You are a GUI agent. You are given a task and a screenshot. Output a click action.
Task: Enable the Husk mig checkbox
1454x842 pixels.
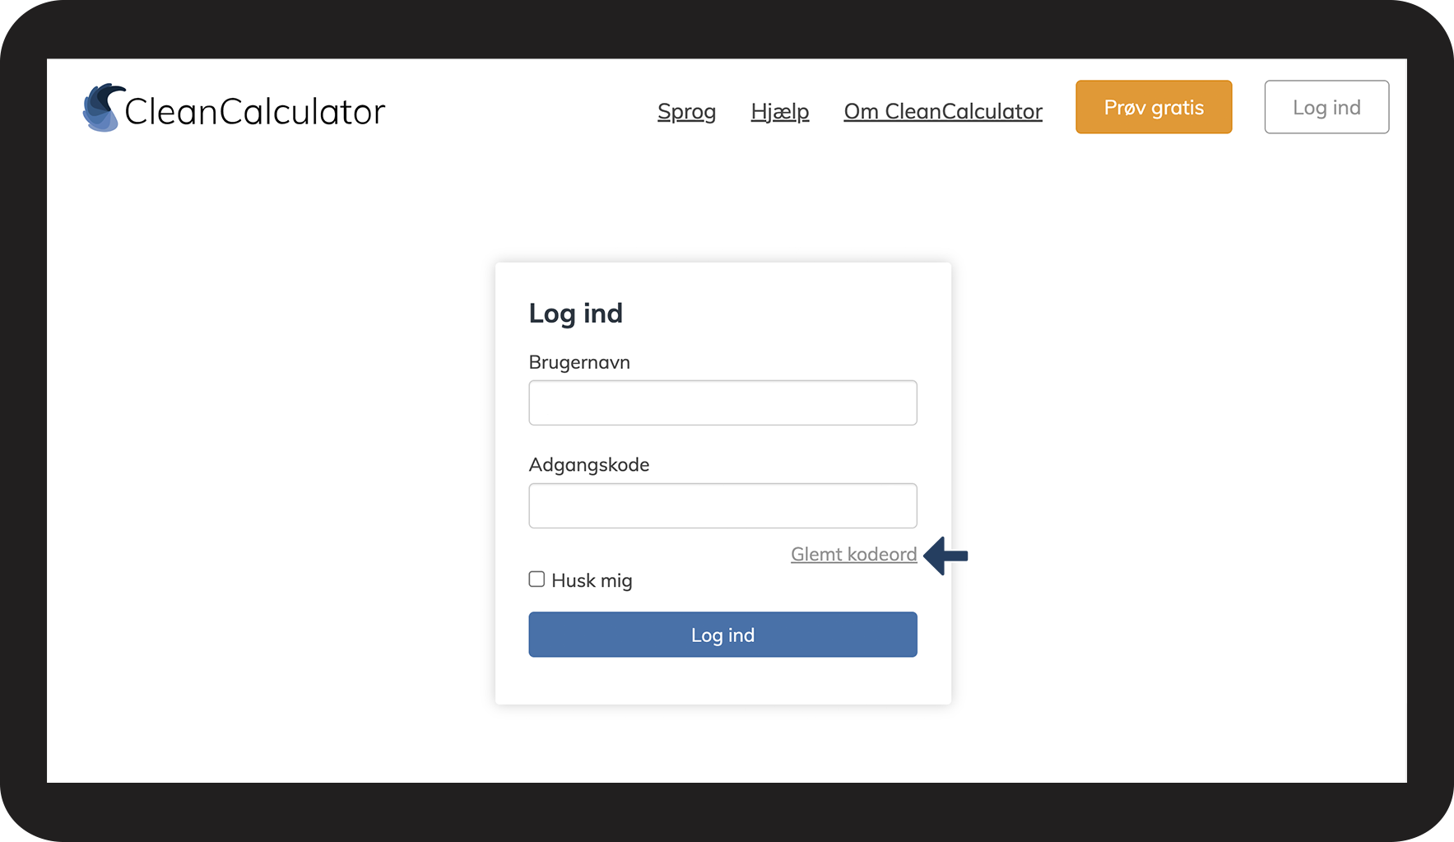[537, 579]
